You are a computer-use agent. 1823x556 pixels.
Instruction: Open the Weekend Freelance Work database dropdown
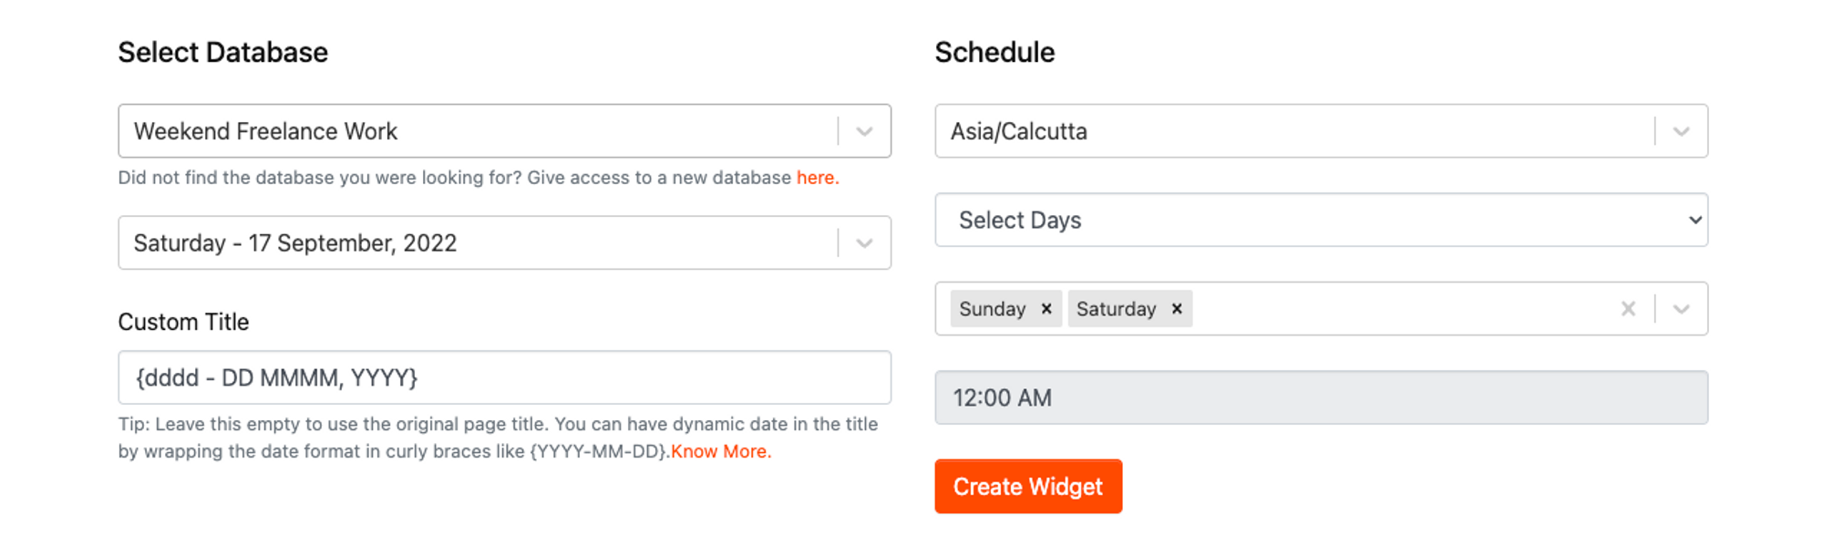pyautogui.click(x=474, y=131)
